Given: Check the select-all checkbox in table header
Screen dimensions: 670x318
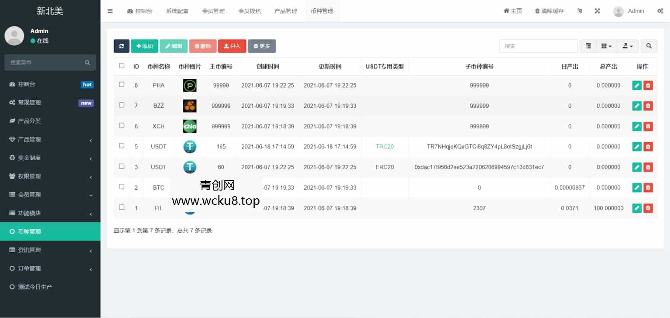Looking at the screenshot, I should coord(121,65).
